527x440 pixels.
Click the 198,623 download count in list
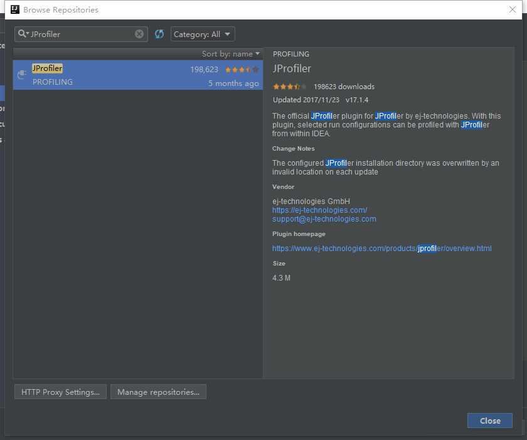pyautogui.click(x=205, y=70)
